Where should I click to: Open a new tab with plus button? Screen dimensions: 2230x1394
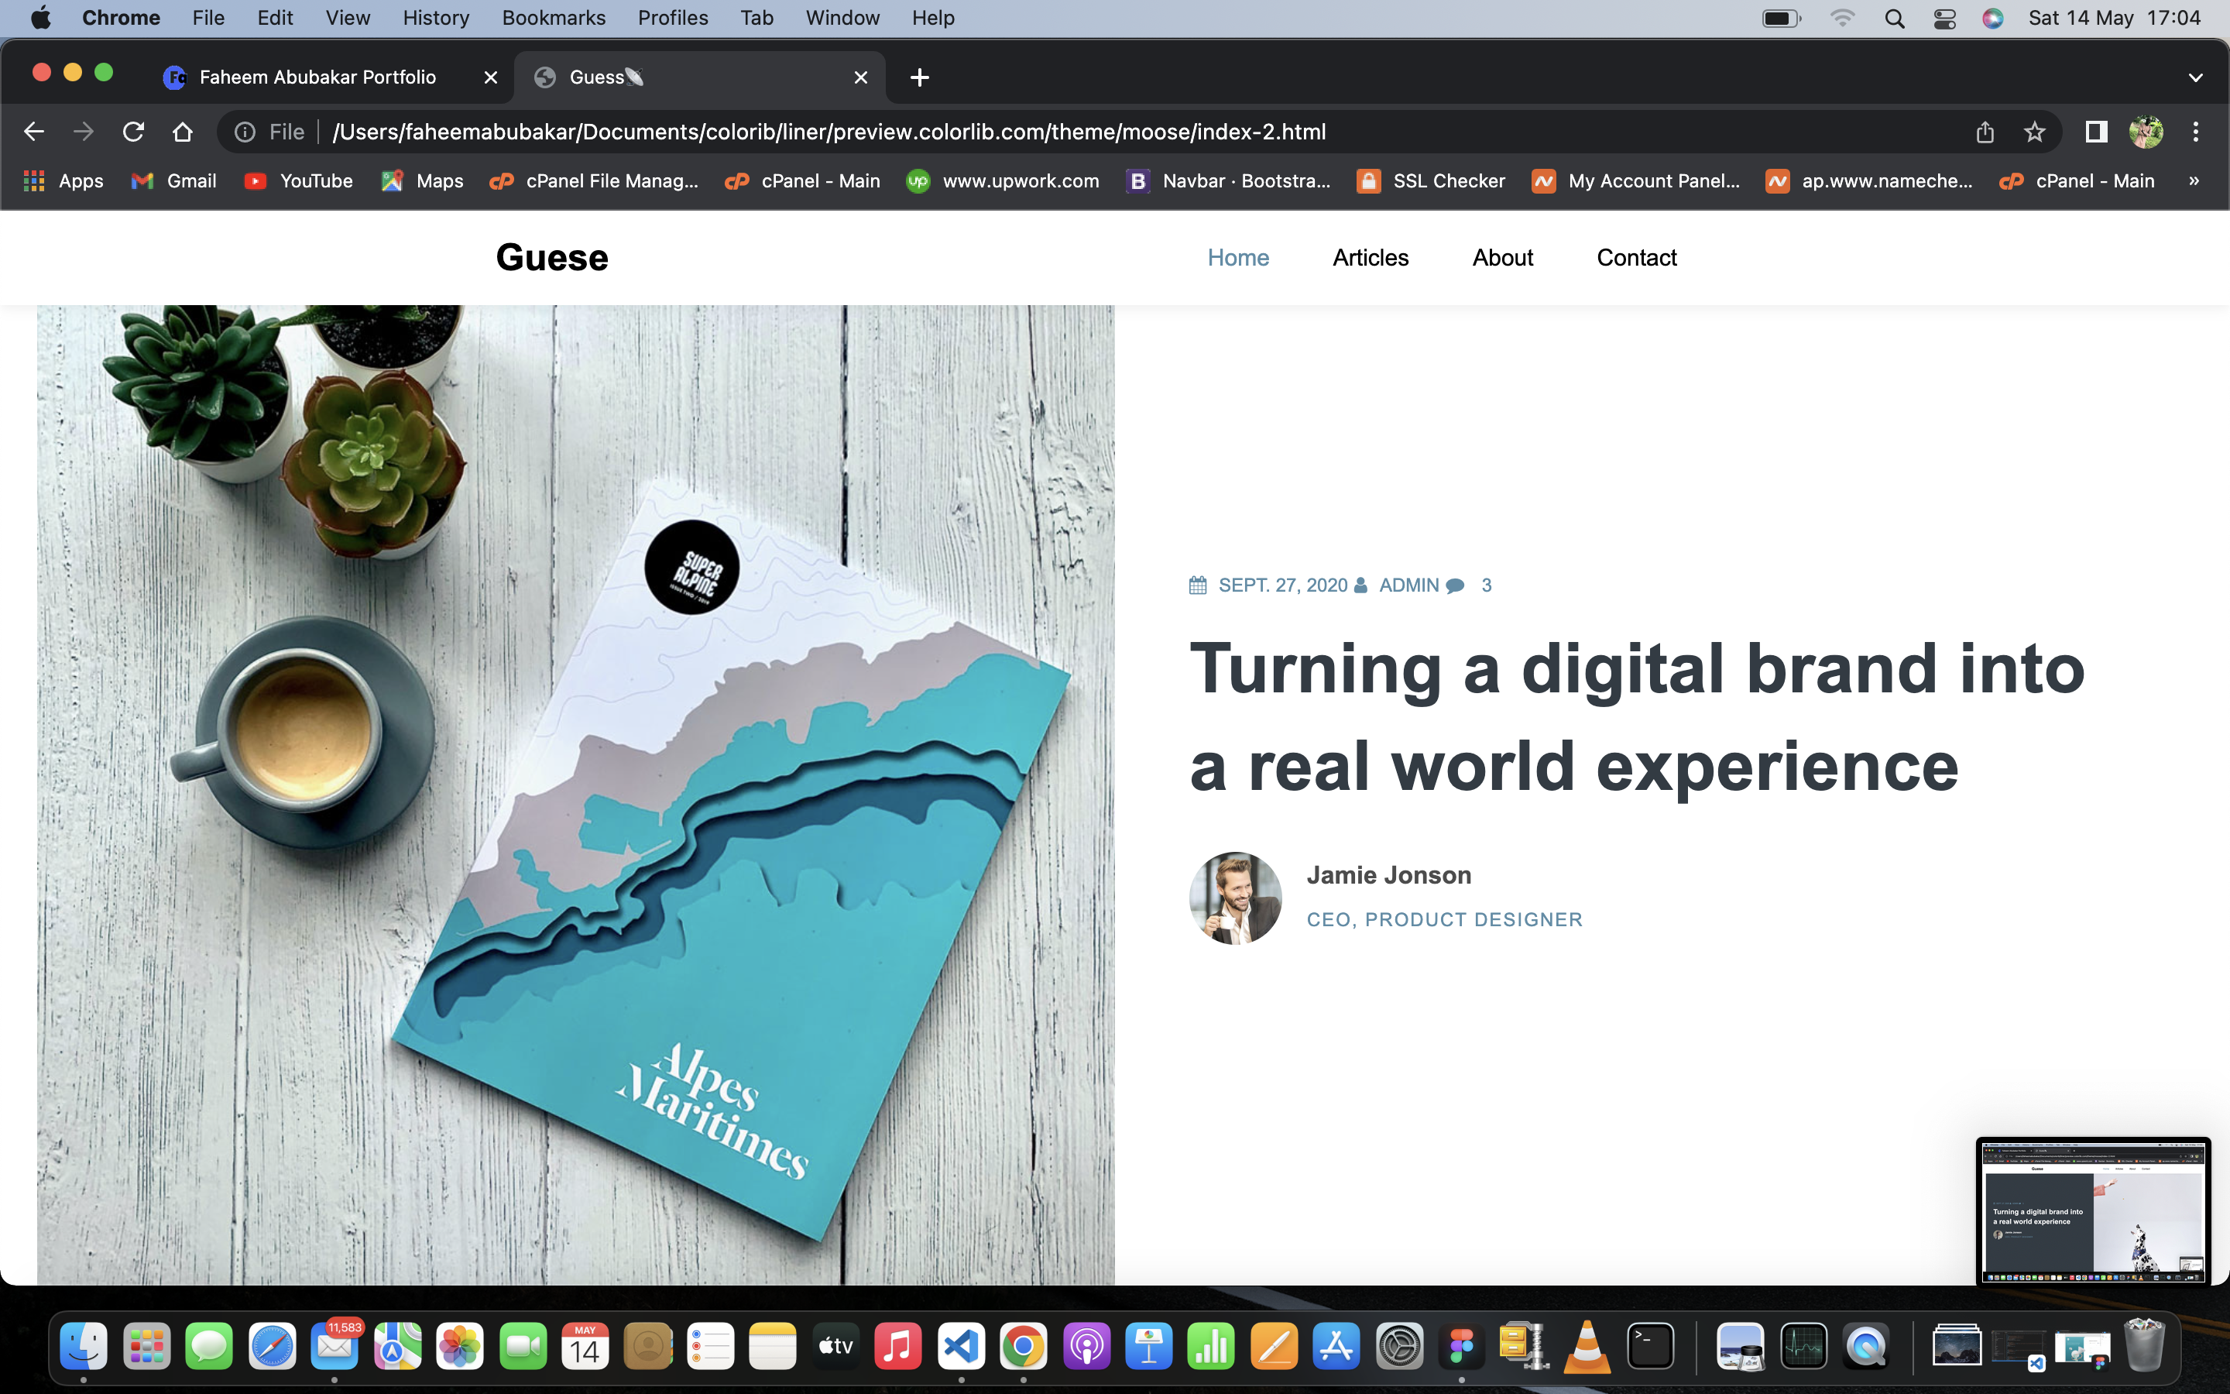point(920,77)
